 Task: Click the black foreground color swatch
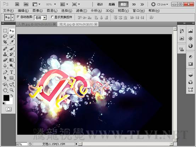(6, 98)
